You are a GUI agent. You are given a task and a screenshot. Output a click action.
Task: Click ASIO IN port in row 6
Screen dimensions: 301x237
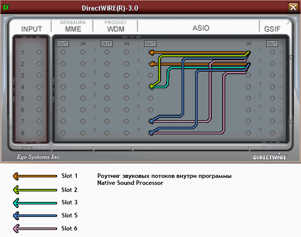pos(248,110)
